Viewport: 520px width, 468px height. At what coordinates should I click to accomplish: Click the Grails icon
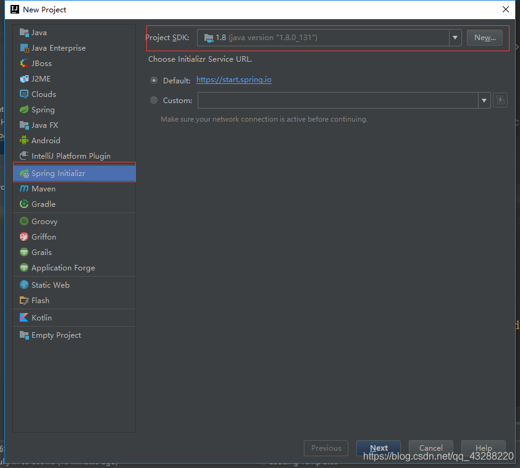(24, 253)
